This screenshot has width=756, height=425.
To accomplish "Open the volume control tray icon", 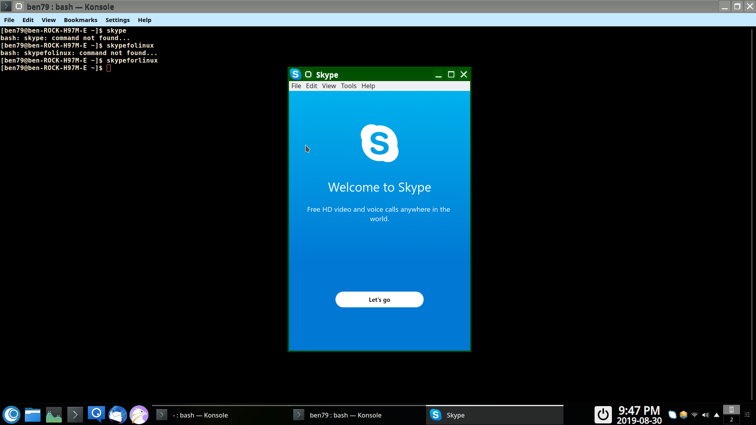I will (706, 415).
